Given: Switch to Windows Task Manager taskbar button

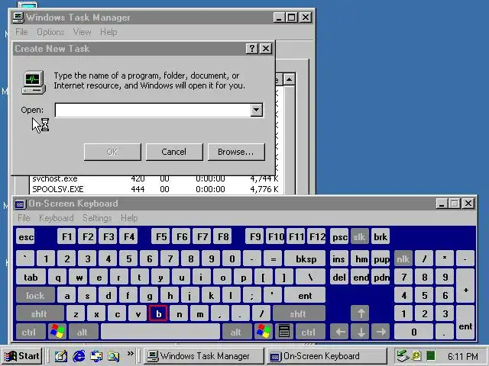Looking at the screenshot, I should pyautogui.click(x=205, y=356).
